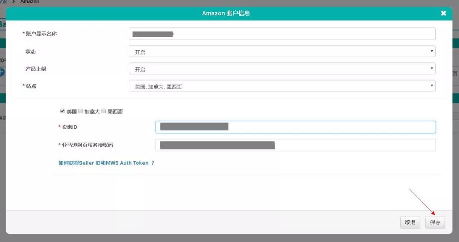Click the 账户显示名称 label
The image size is (459, 242).
coord(41,34)
